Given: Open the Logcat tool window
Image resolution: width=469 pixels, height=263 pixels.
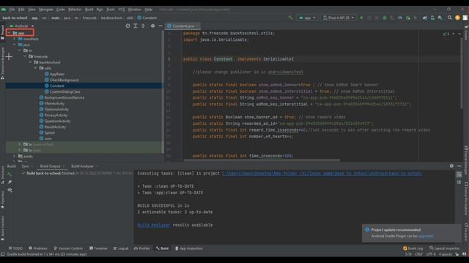Looking at the screenshot, I should pos(121,248).
